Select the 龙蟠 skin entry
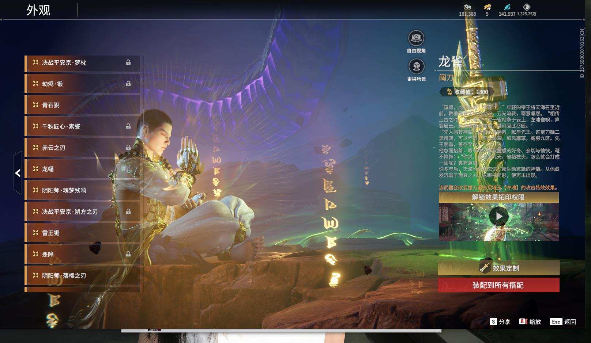Viewport: 591px width, 343px height. pos(82,169)
